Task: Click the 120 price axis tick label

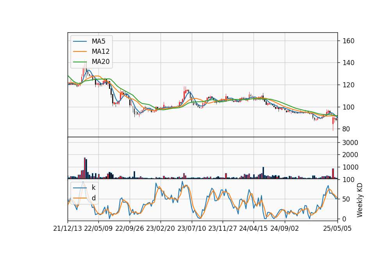Action: tap(348, 85)
